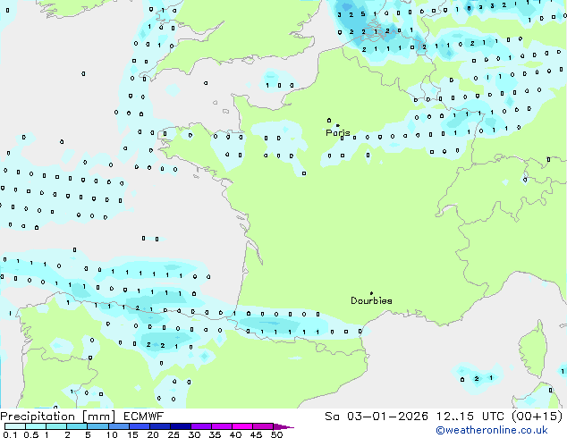Screen dimensions: 567x438
Task: Select the legend swatch between 0.1 and 0.5
Action: click(x=15, y=426)
